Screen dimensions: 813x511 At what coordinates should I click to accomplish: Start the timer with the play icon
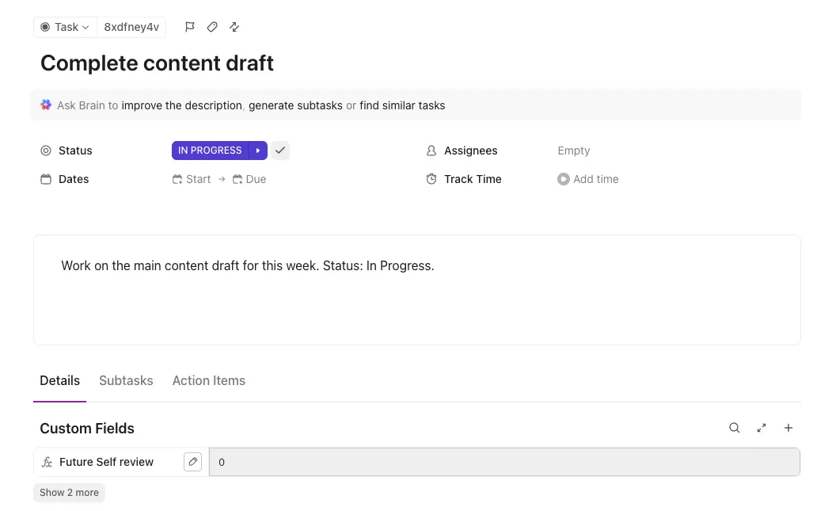tap(564, 179)
